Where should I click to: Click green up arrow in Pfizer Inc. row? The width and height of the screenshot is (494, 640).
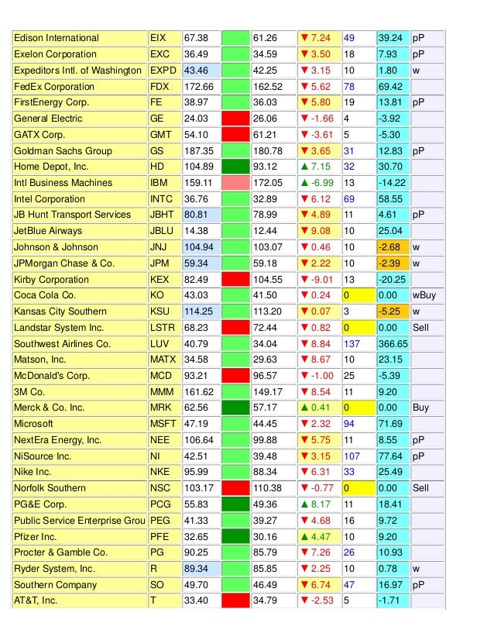point(304,537)
